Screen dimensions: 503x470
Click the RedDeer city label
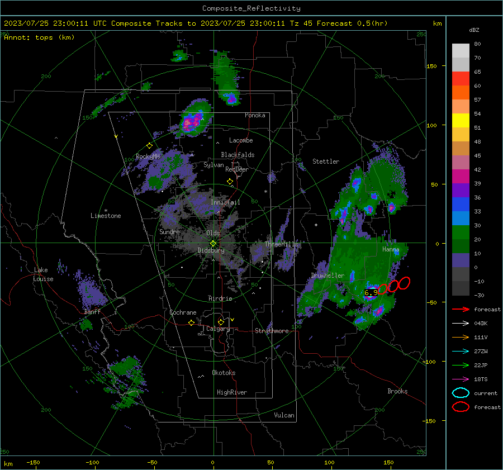coord(237,169)
